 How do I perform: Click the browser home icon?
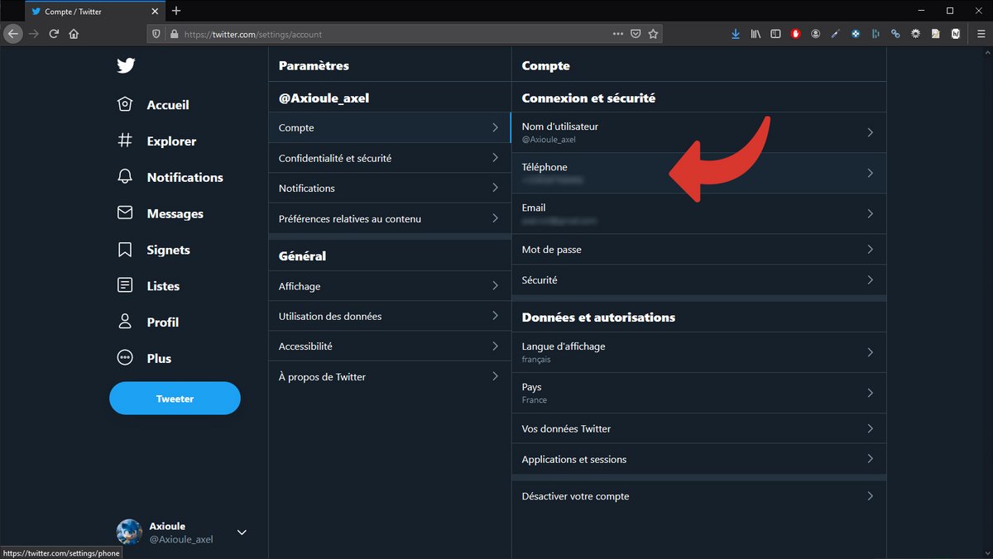(x=74, y=34)
